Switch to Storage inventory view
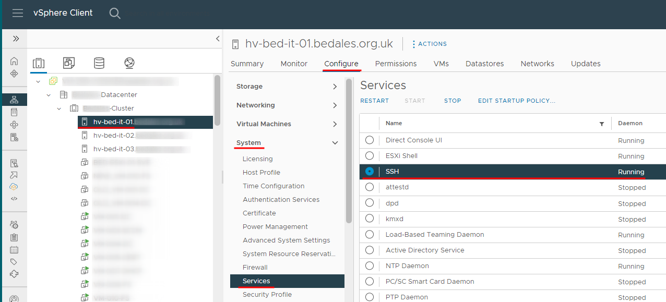The image size is (666, 302). tap(99, 63)
